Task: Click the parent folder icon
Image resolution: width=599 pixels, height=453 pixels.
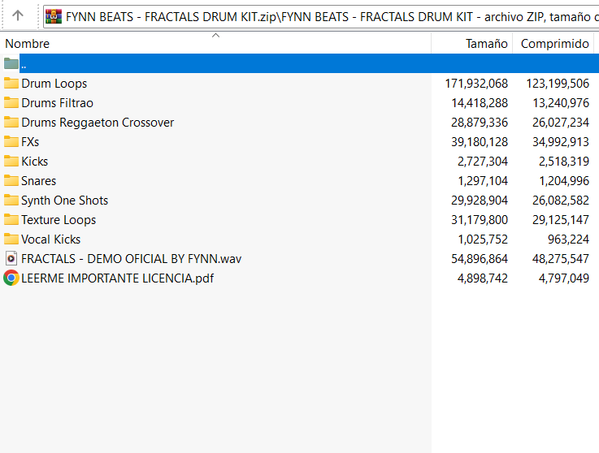Action: click(x=11, y=63)
